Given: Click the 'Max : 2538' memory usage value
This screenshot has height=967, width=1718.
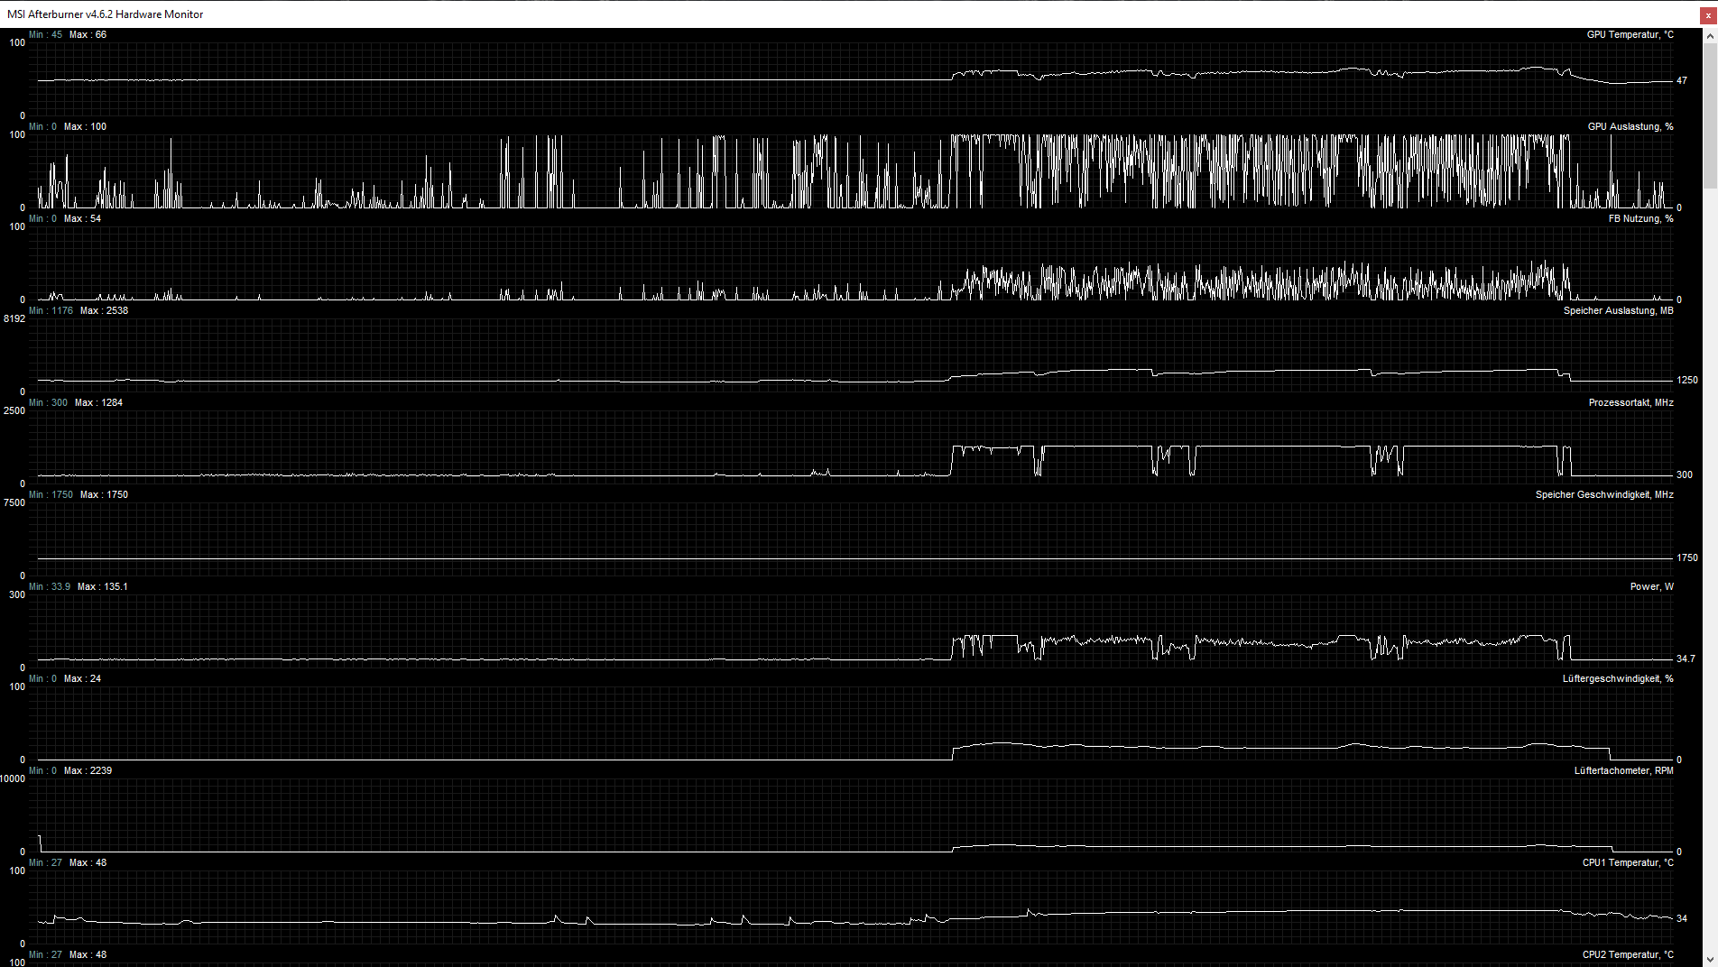Looking at the screenshot, I should click(x=104, y=311).
